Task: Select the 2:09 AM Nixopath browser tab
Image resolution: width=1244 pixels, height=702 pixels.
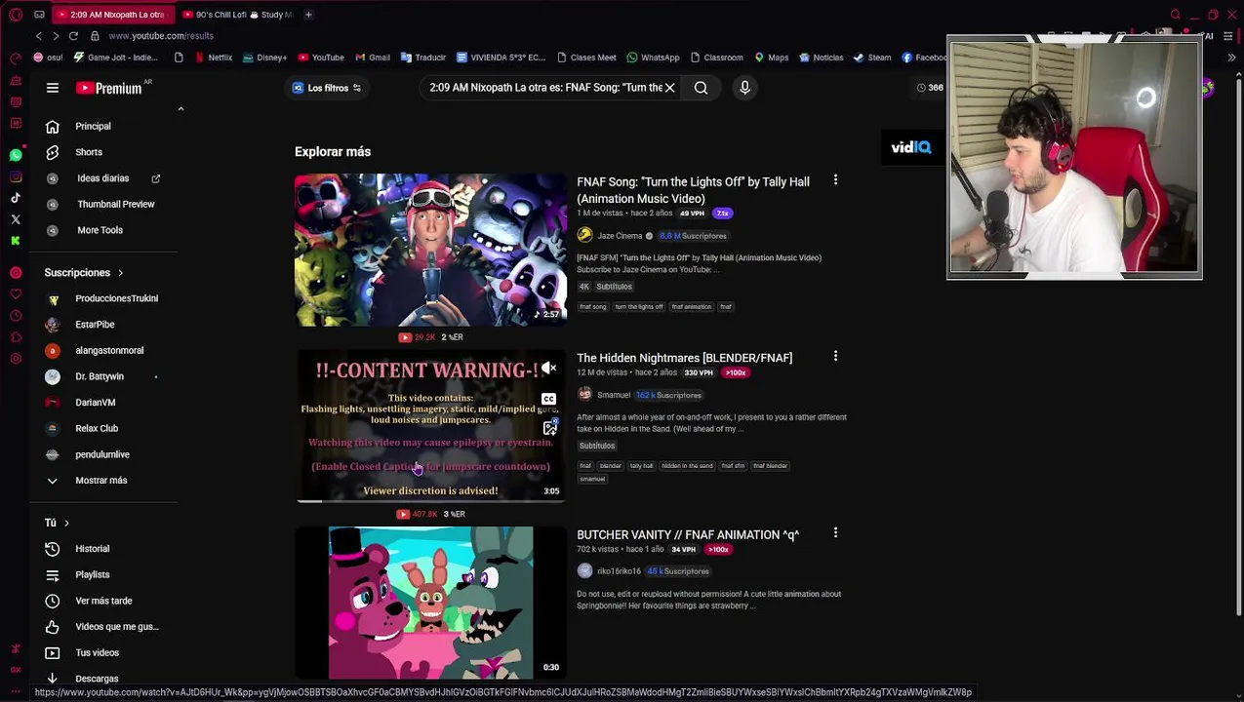Action: (x=112, y=15)
